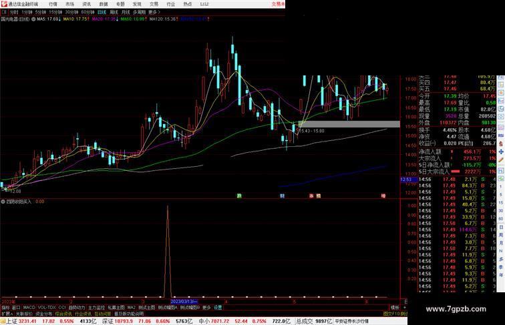The image size is (505, 325).
Task: Switch chart to 分时 period
Action: coord(14,12)
